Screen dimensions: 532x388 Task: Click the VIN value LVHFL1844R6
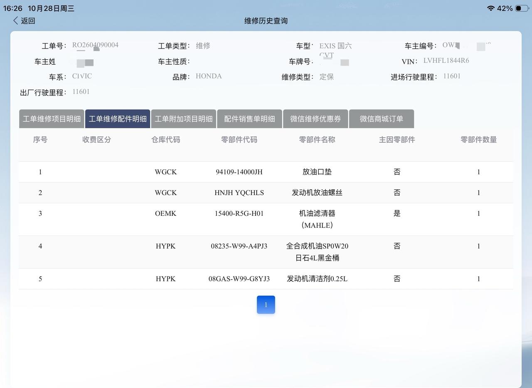446,61
